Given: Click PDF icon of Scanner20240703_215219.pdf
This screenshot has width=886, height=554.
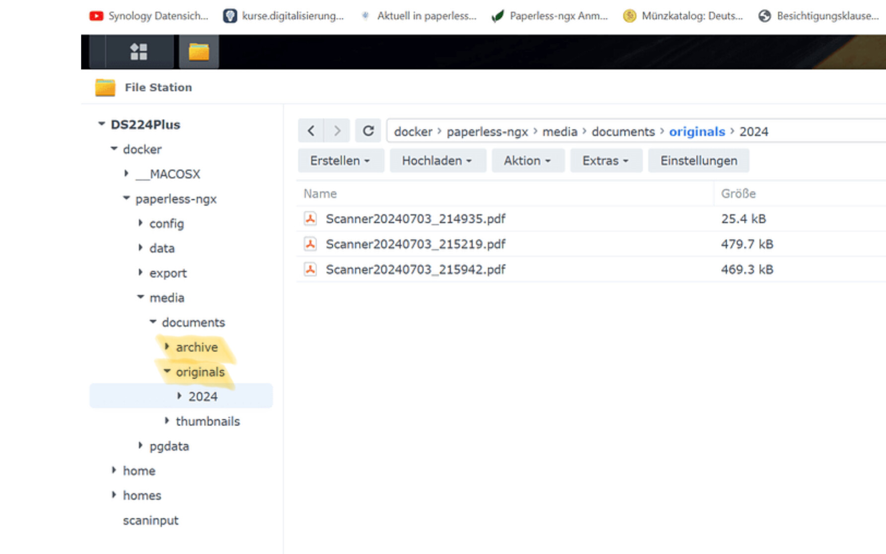Looking at the screenshot, I should coord(310,244).
